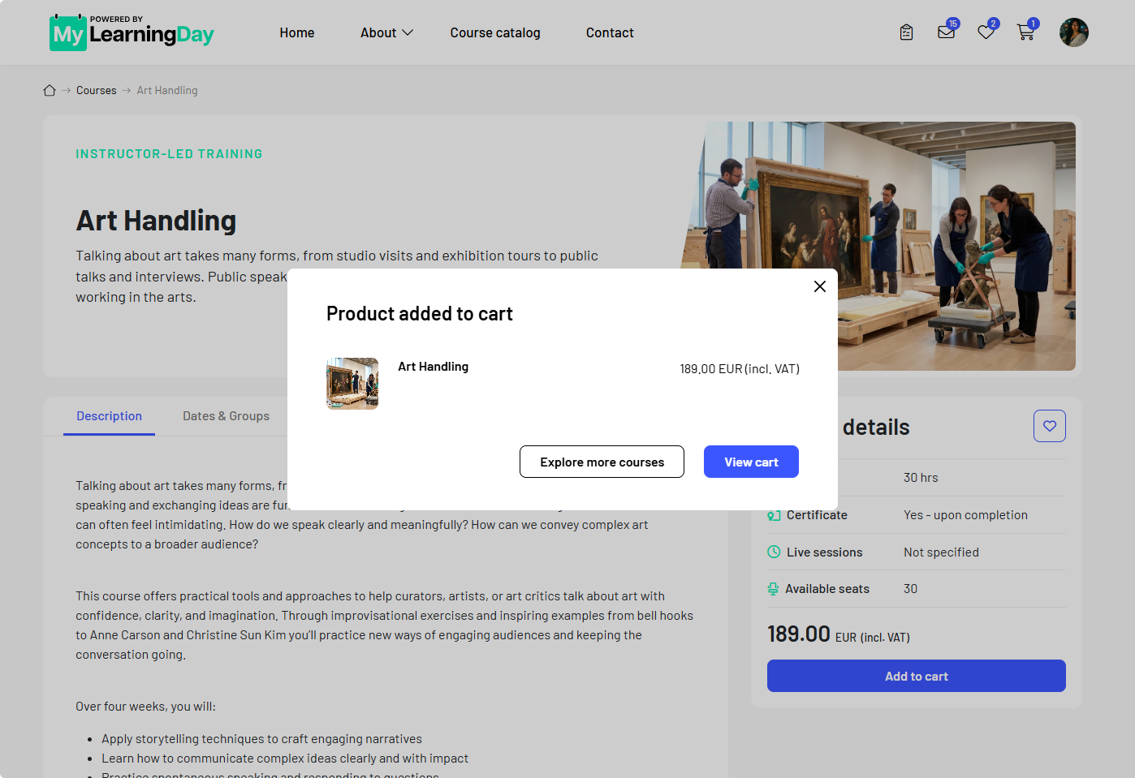Open the wishlist heart icon in header

click(x=986, y=32)
